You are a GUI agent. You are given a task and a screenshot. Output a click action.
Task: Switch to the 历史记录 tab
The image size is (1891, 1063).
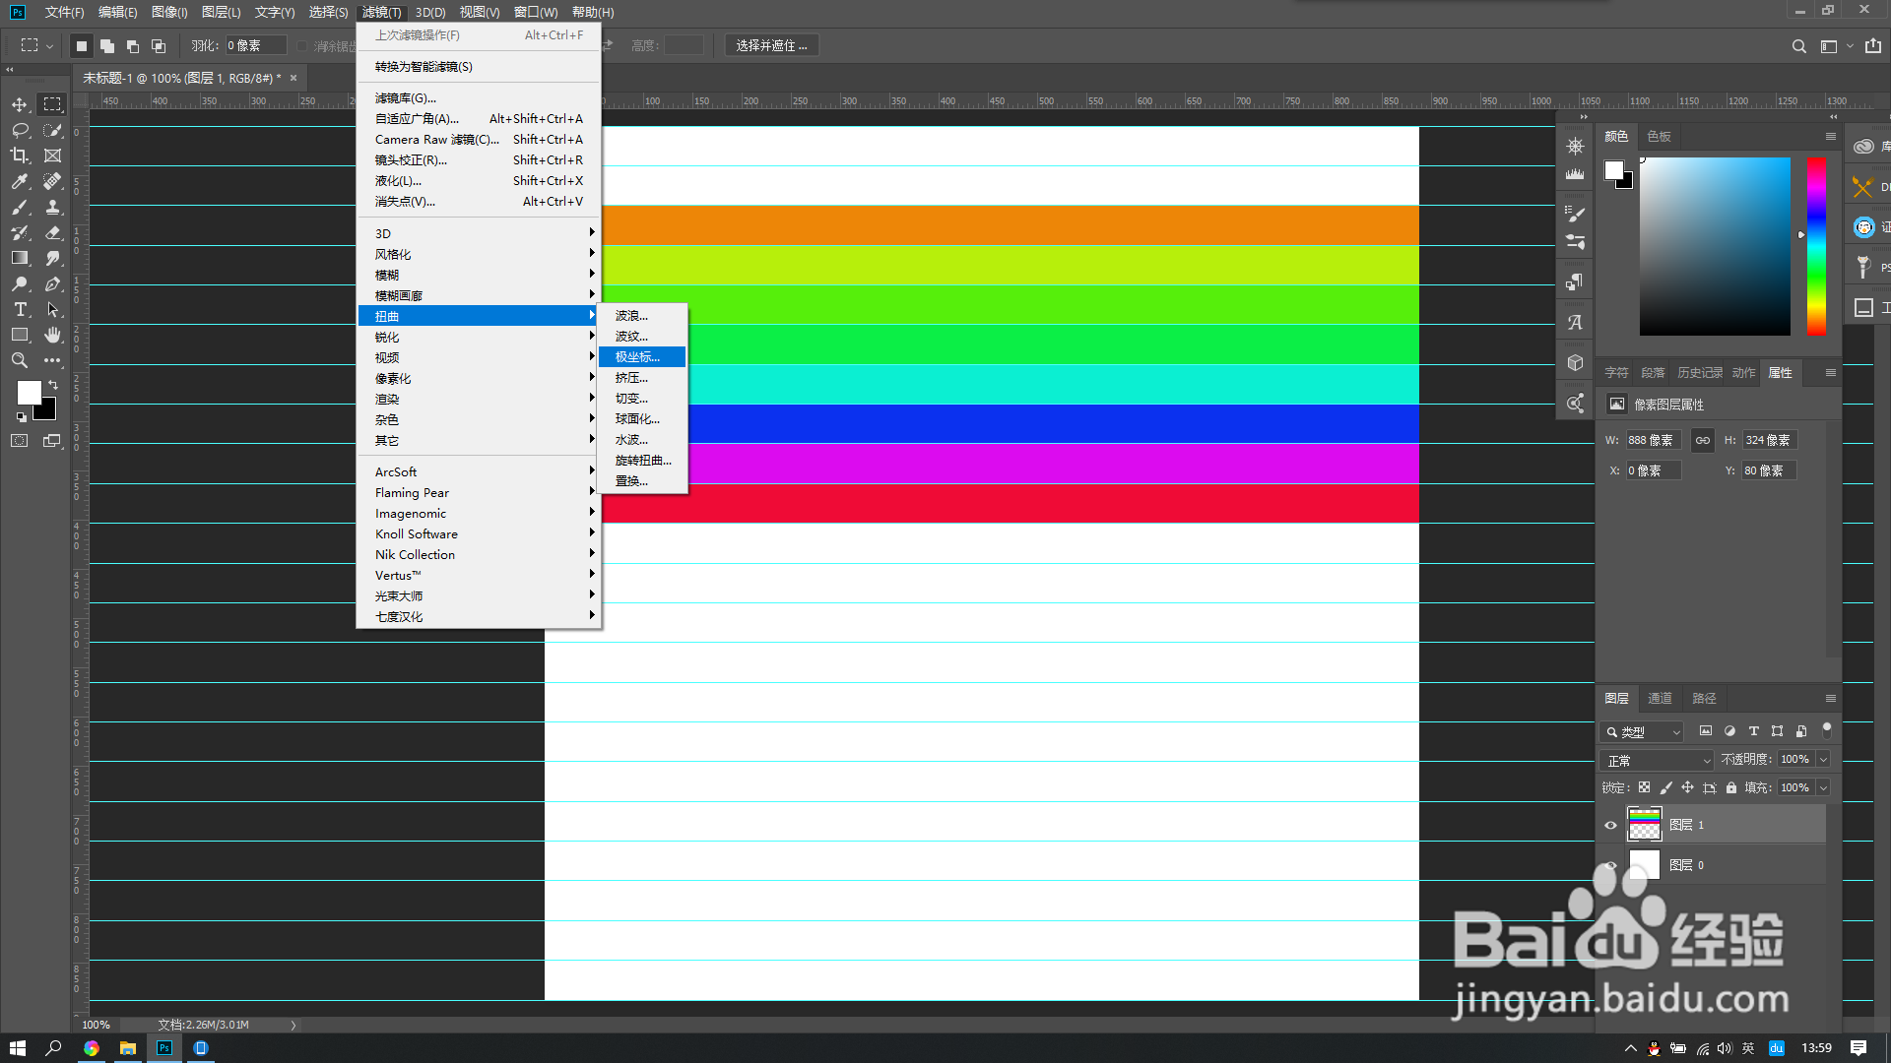pos(1700,372)
